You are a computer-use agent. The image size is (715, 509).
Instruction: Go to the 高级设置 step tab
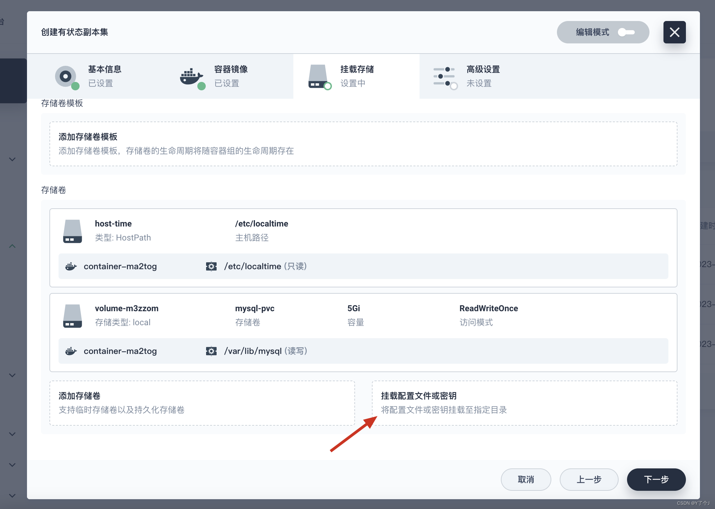[x=483, y=76]
